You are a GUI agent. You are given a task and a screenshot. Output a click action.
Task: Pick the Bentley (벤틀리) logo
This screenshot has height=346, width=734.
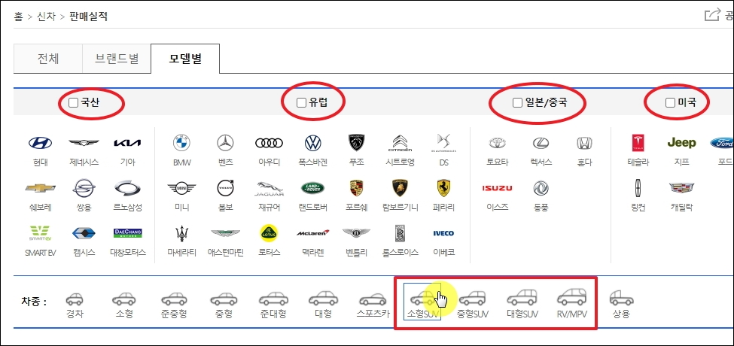tap(356, 232)
